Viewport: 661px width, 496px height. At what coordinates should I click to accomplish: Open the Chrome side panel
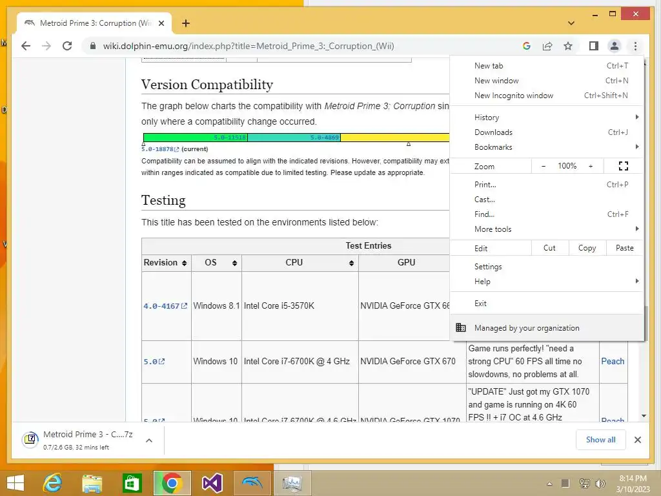(x=594, y=46)
